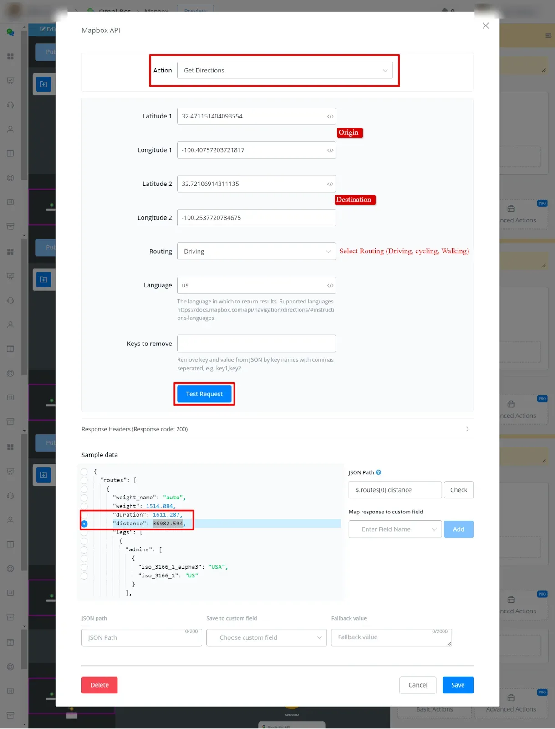Click the Check button
The image size is (555, 729).
click(458, 490)
